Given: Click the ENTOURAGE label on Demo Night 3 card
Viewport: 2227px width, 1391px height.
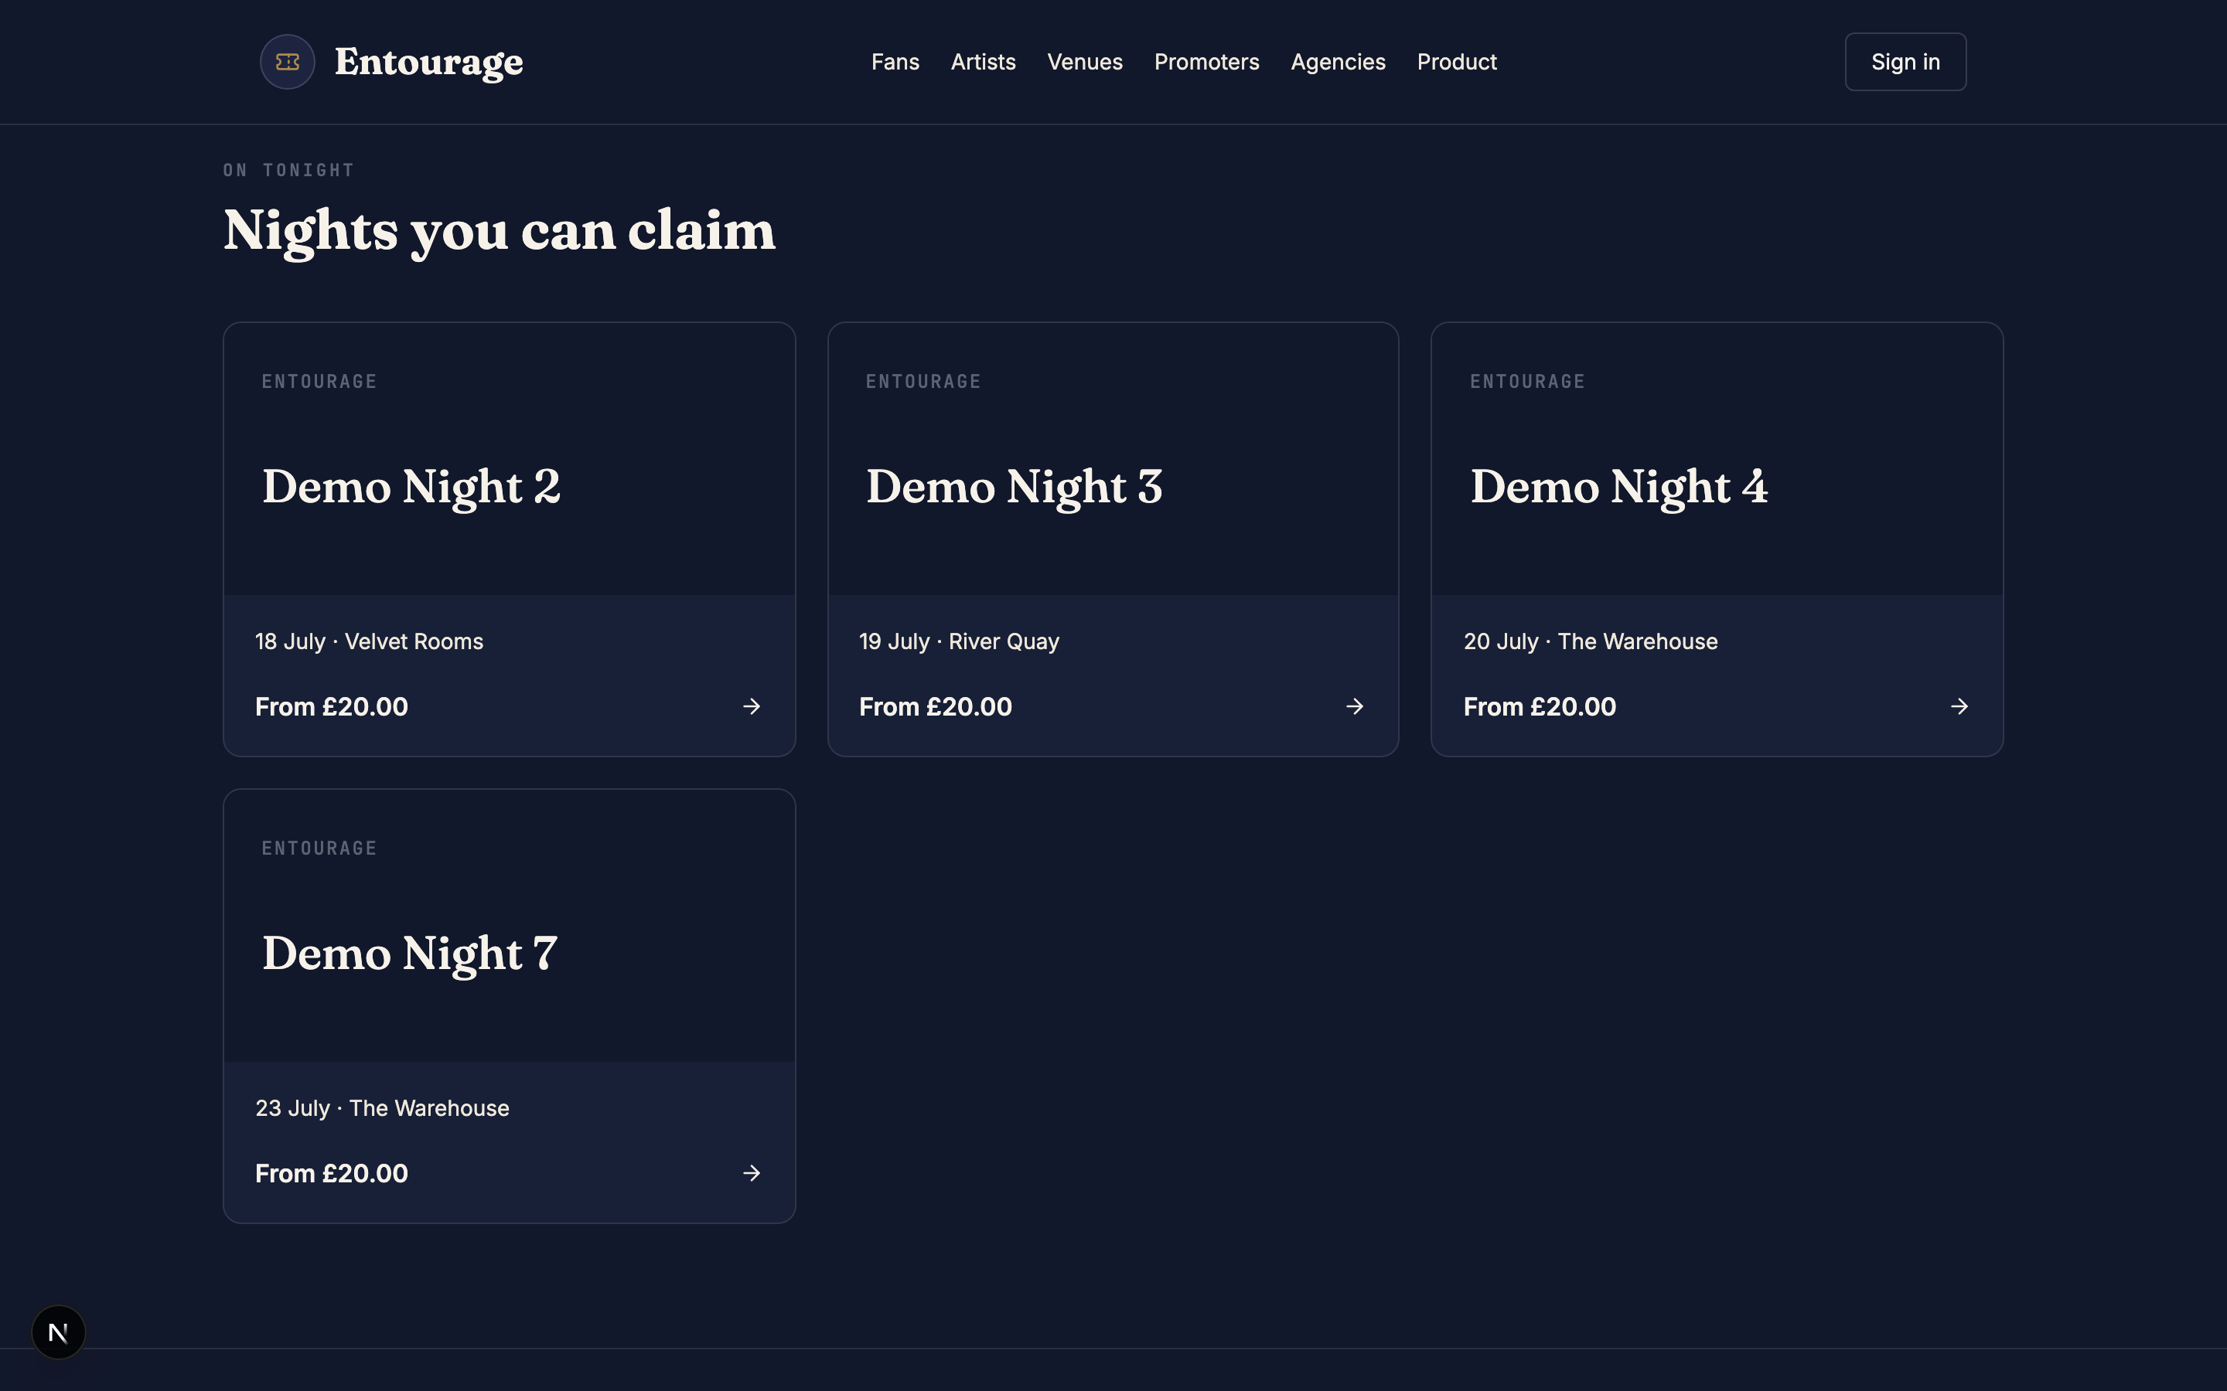Looking at the screenshot, I should coord(923,382).
